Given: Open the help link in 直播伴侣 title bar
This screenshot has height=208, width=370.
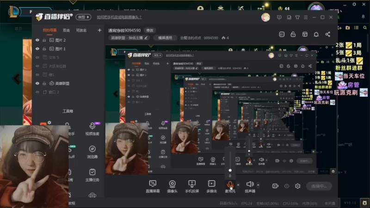Looking at the screenshot, I should 119,17.
